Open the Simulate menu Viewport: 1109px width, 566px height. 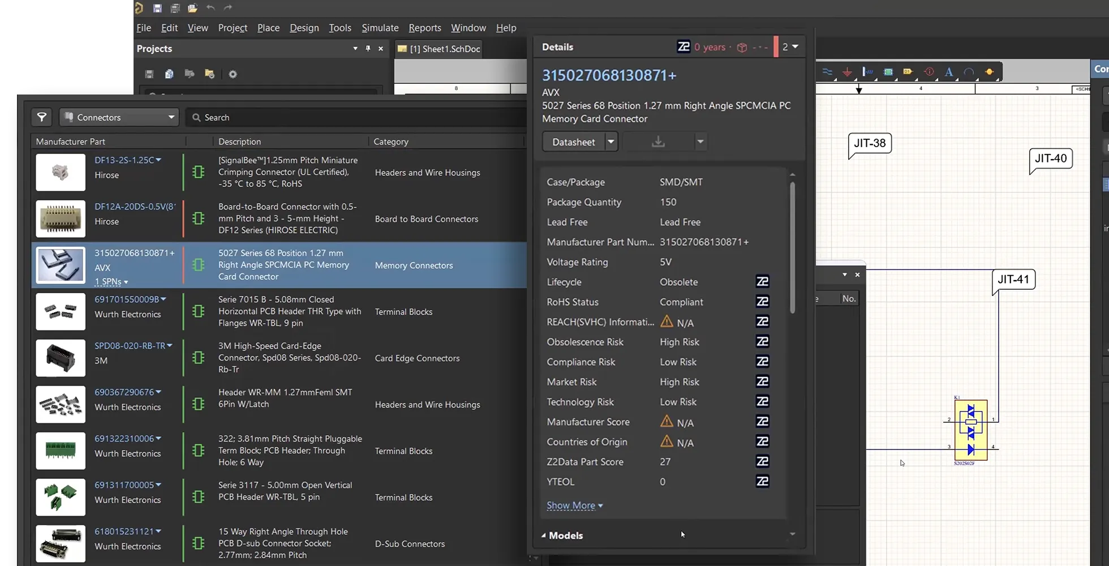380,28
